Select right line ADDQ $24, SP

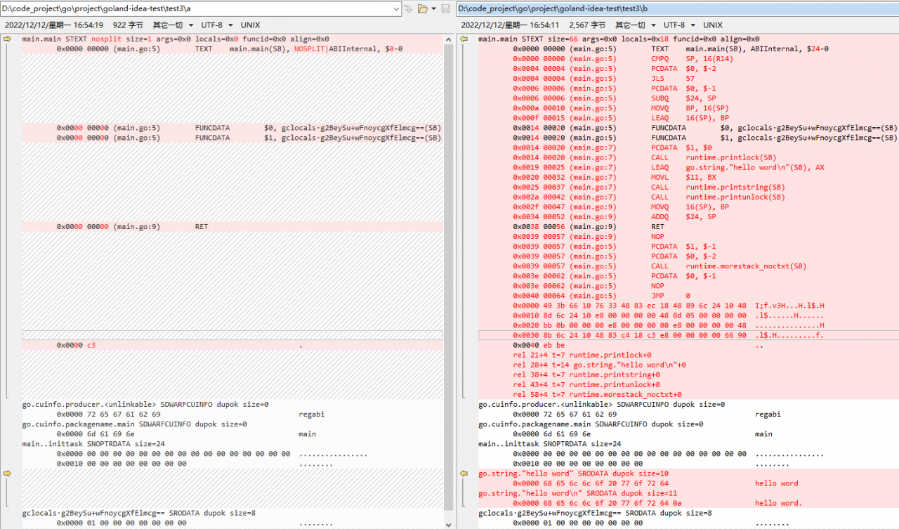pos(687,217)
